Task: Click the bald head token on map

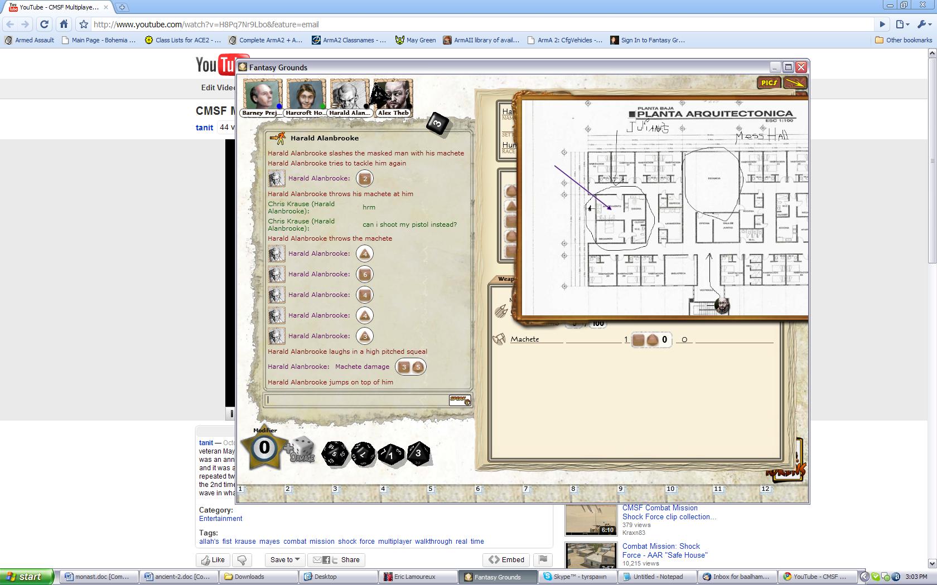Action: [722, 305]
